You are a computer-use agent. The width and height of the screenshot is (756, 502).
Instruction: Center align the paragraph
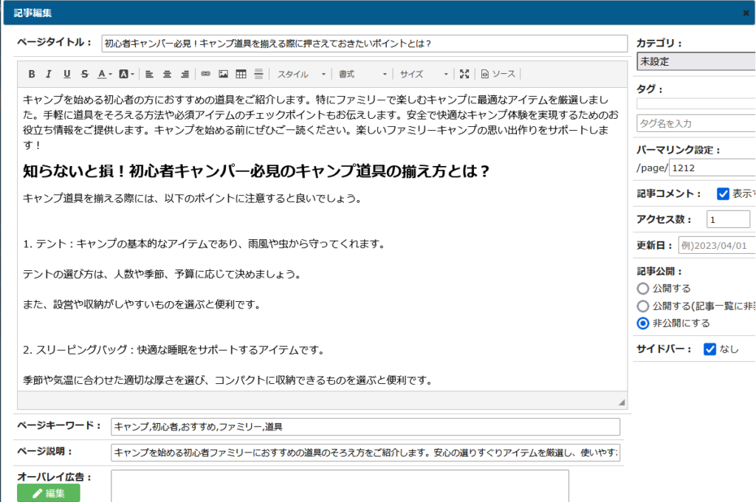167,74
